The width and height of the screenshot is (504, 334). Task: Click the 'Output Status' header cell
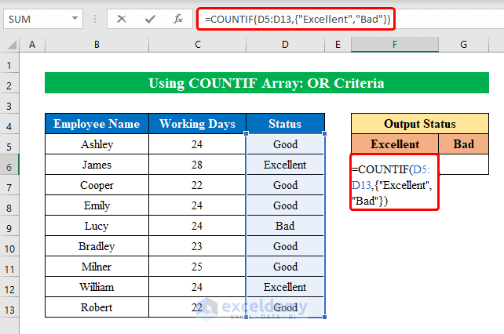pyautogui.click(x=420, y=124)
